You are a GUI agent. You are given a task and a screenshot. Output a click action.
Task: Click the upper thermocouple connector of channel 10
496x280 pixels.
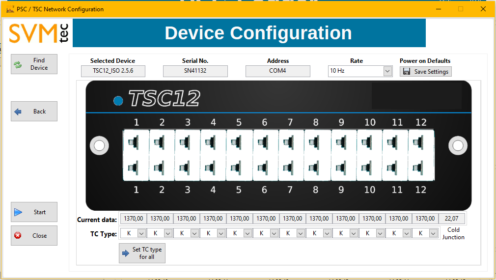367,142
